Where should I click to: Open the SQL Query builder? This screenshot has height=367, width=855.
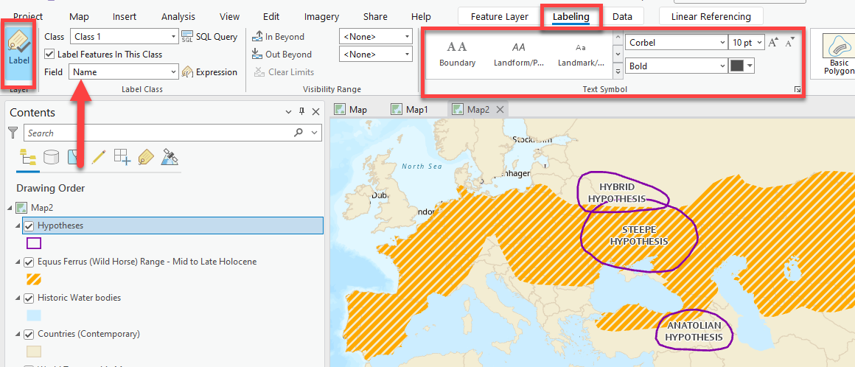click(209, 37)
